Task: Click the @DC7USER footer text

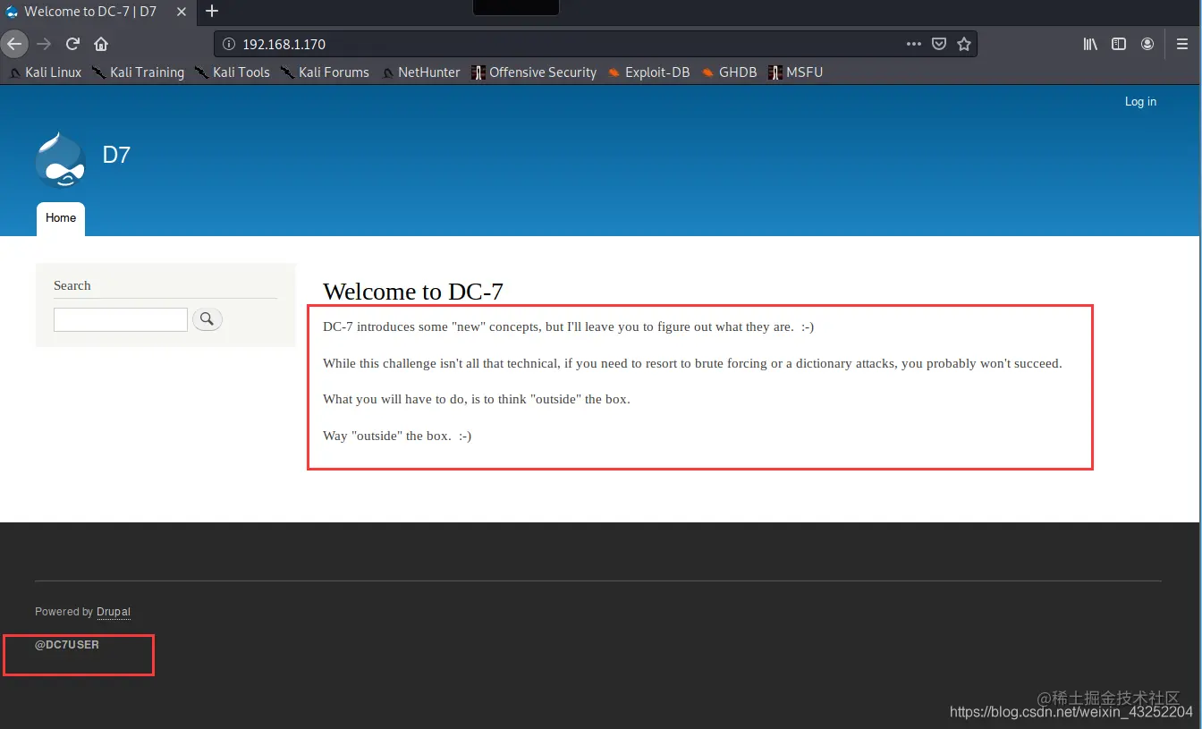Action: [x=67, y=645]
